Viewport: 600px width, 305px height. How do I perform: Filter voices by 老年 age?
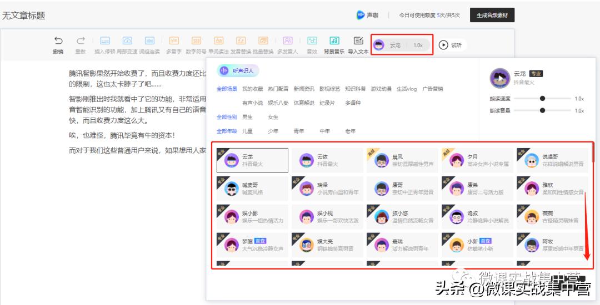[x=351, y=131]
